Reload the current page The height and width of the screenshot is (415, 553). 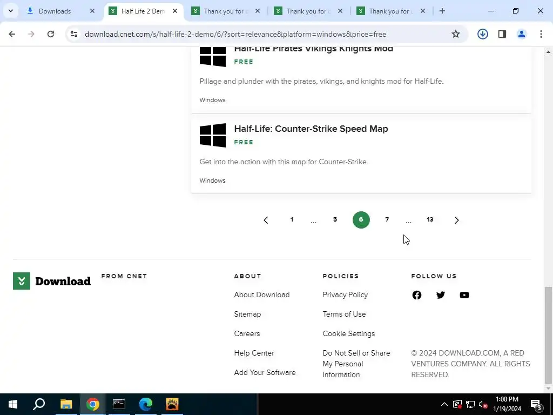51,34
